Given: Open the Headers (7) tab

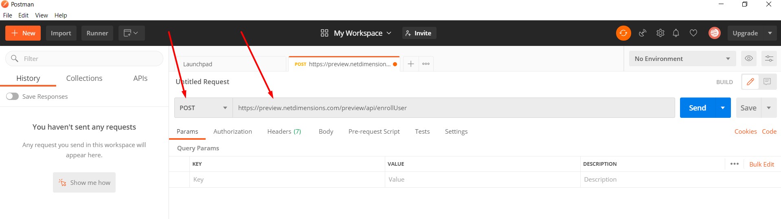Looking at the screenshot, I should (x=284, y=131).
